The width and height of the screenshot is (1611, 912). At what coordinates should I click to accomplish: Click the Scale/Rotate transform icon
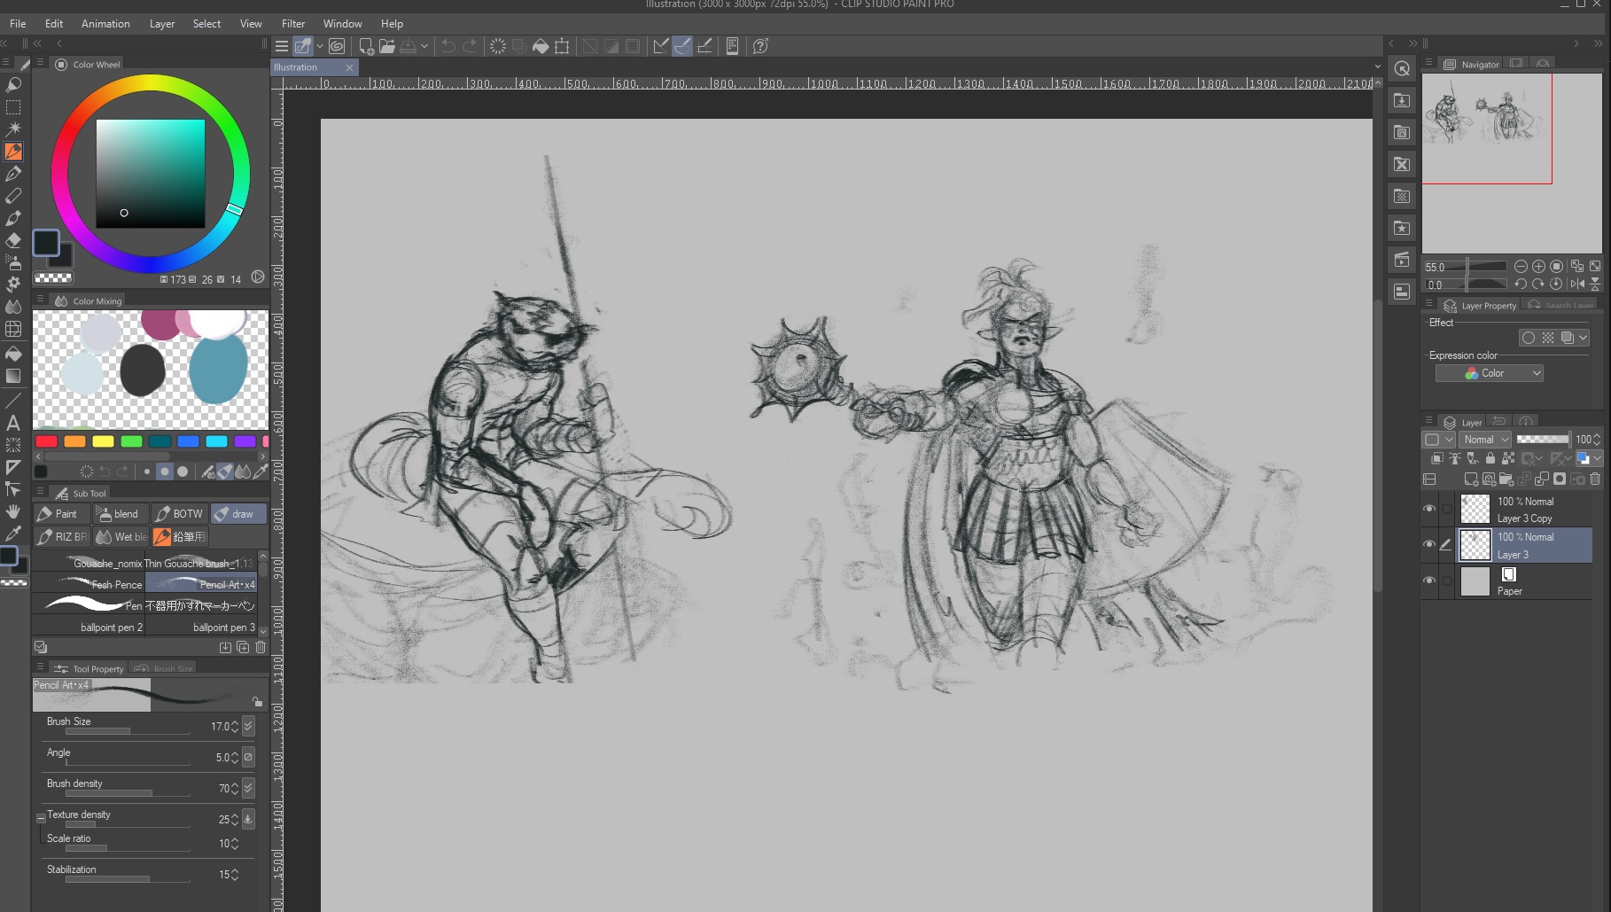coord(562,46)
